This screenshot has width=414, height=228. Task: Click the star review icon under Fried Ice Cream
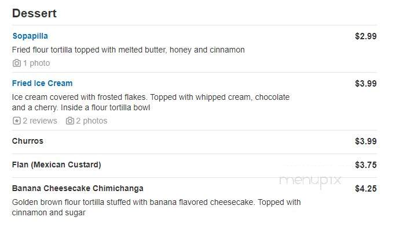click(17, 121)
